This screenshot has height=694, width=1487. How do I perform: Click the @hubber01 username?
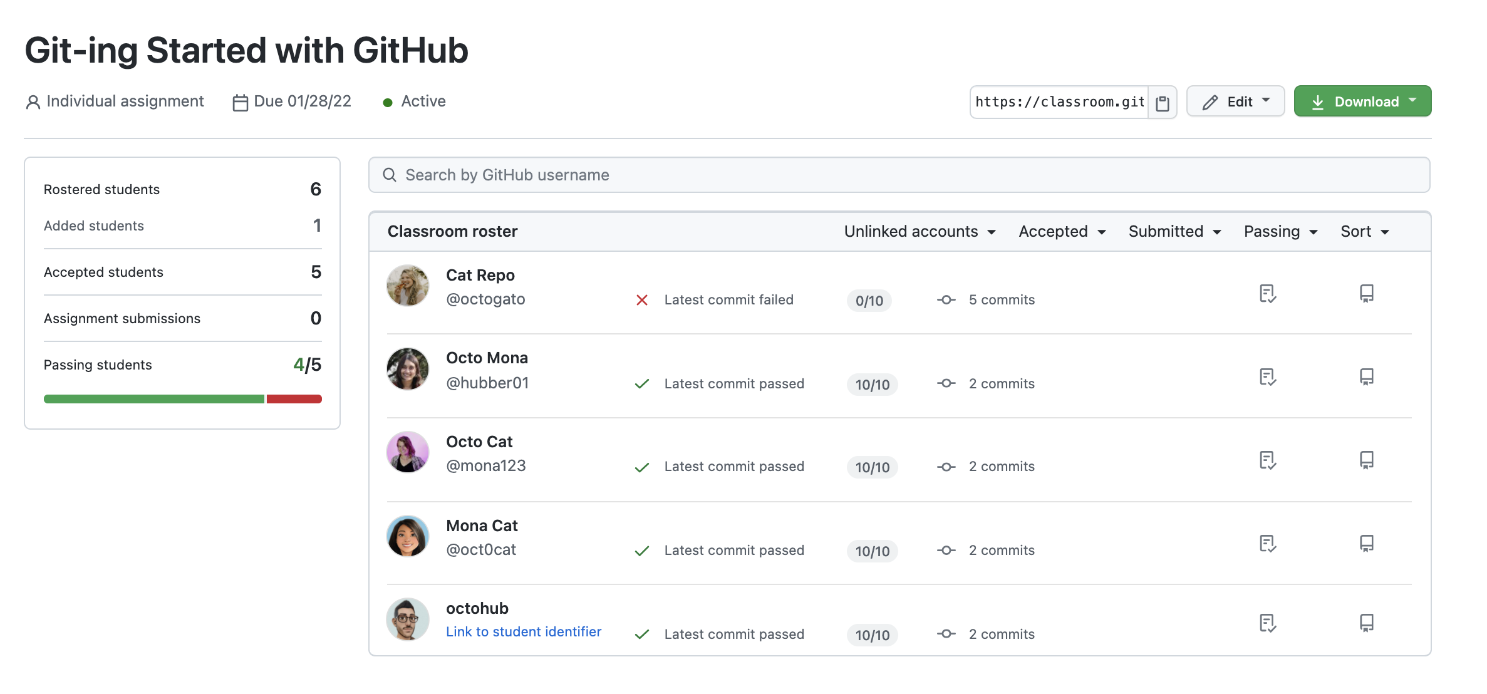pos(487,383)
